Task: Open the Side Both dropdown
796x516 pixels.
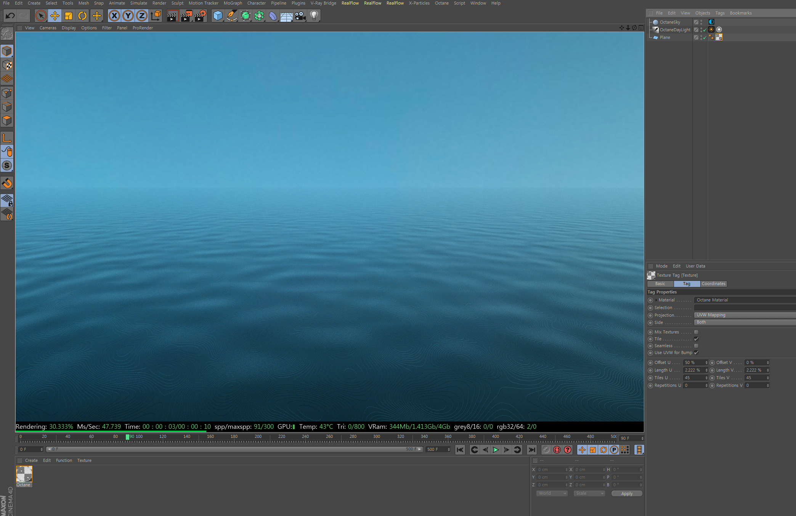Action: click(745, 322)
